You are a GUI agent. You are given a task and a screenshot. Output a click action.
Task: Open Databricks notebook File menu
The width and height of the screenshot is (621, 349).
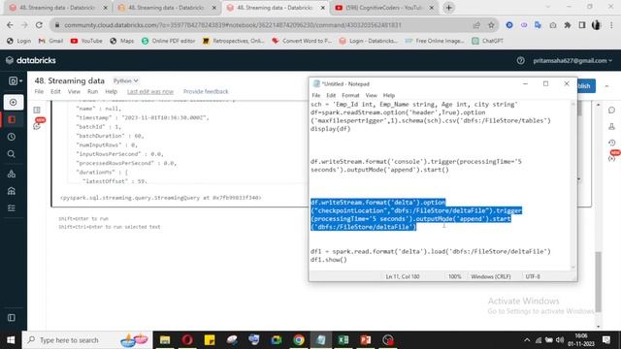[39, 91]
